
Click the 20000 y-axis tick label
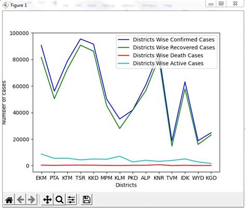(21, 139)
